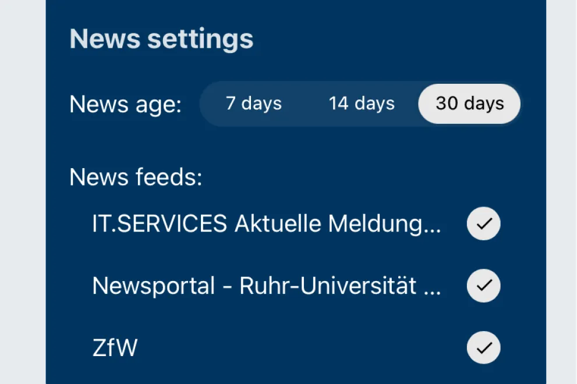Open the ZfW feed entry

click(x=115, y=347)
